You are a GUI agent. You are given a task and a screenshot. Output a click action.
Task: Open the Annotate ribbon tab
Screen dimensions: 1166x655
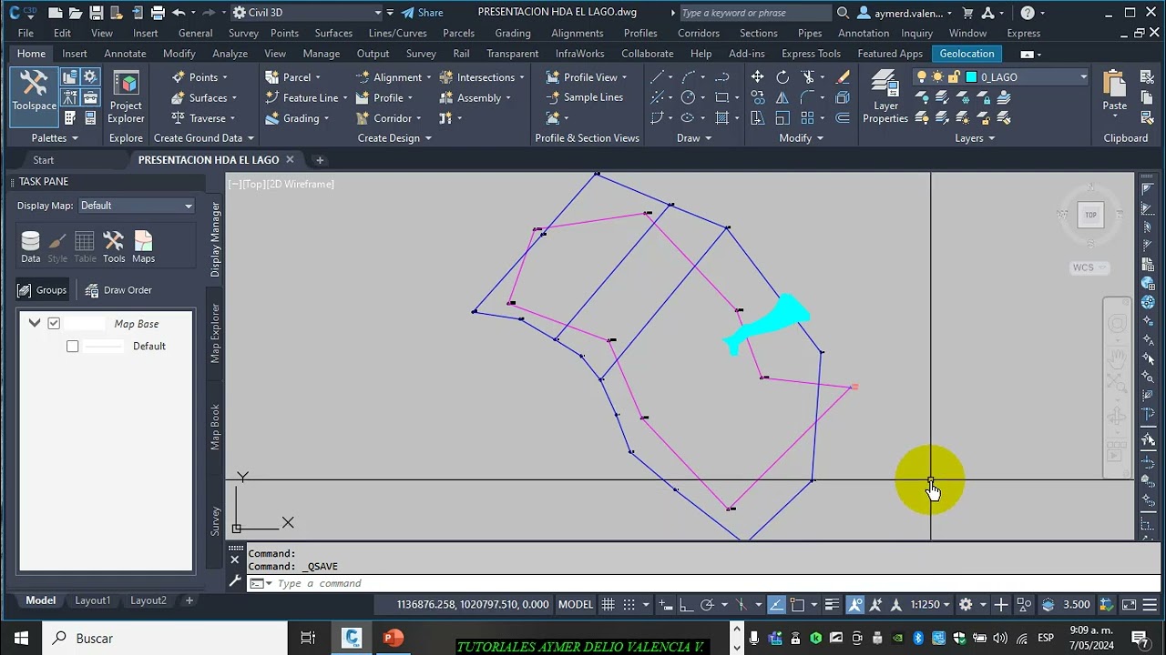point(125,54)
